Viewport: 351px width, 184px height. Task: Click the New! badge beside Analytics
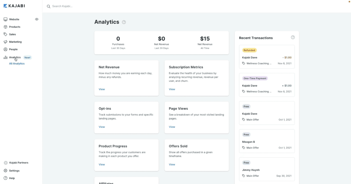pyautogui.click(x=27, y=57)
